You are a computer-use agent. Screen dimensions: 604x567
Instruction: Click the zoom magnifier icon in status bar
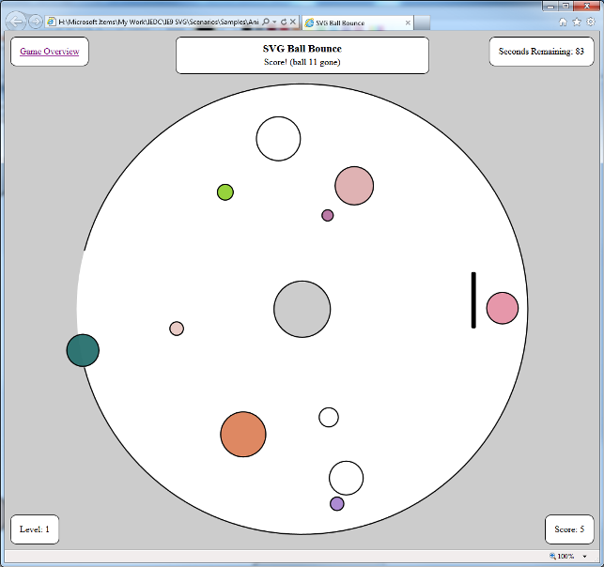click(x=552, y=556)
